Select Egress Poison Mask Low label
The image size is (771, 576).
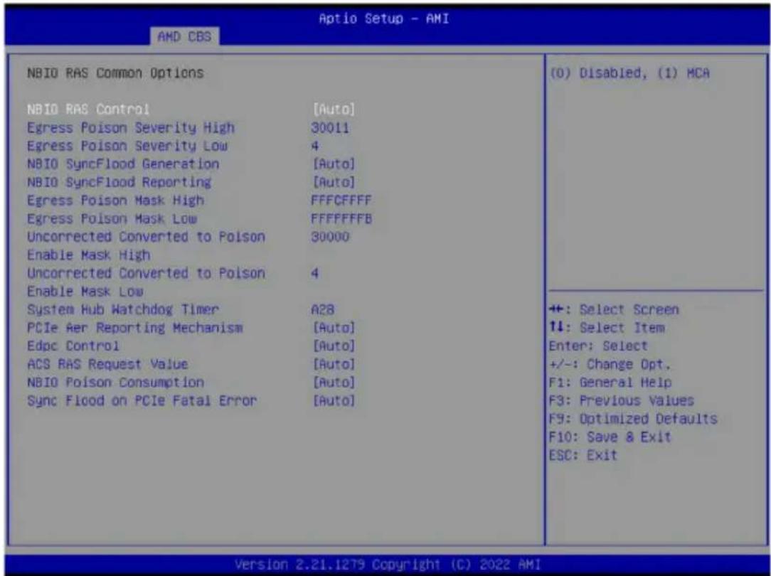pos(112,219)
